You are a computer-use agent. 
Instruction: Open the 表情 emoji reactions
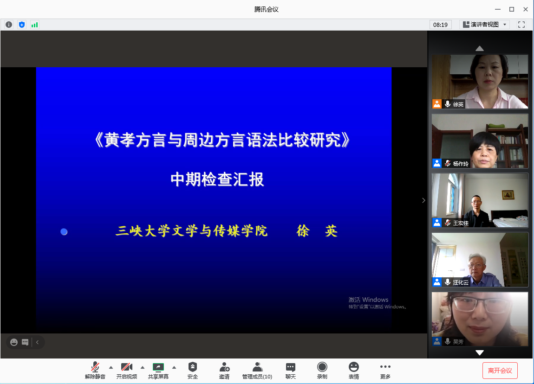354,370
